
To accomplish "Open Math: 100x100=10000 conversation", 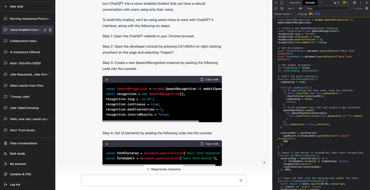I will tap(27, 63).
